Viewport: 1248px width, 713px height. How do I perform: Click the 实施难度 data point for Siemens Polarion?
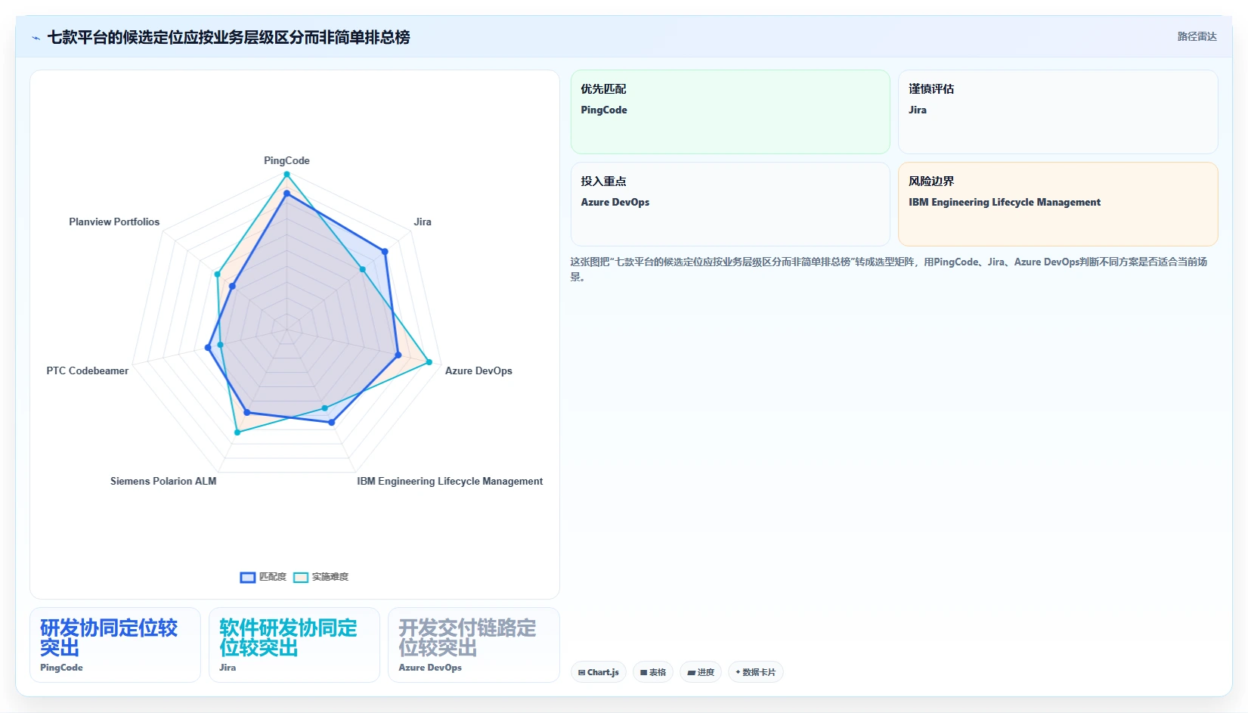tap(237, 432)
